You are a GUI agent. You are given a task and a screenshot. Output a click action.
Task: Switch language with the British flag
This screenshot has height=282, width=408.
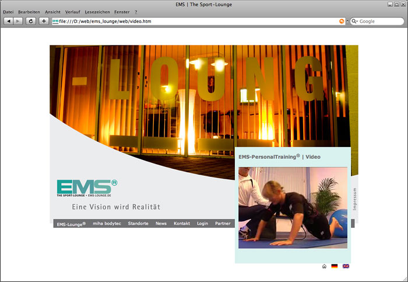point(346,266)
